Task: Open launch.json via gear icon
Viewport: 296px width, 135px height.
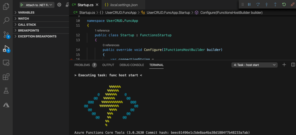Action: (x=59, y=5)
